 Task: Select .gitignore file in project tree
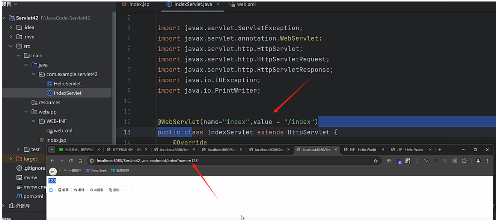(31, 168)
